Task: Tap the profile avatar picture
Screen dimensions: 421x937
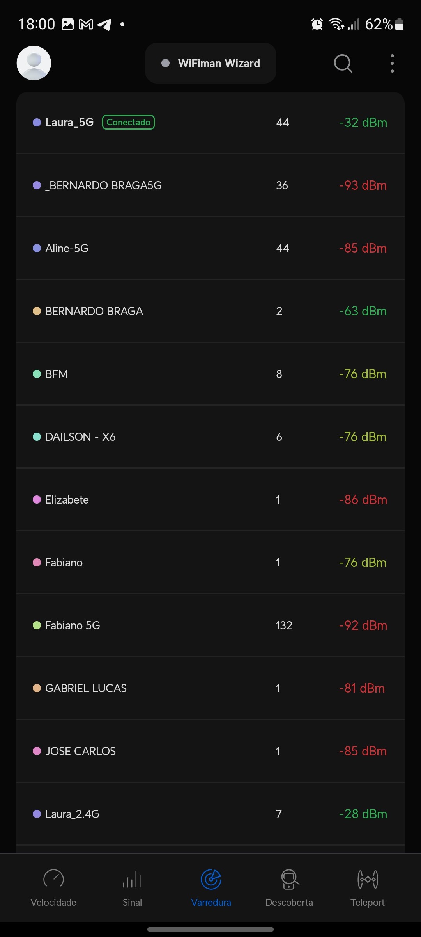Action: (34, 63)
